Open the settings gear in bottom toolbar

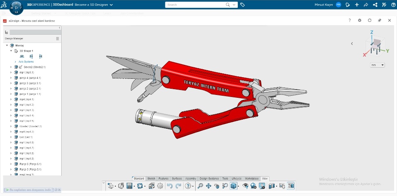(160, 186)
